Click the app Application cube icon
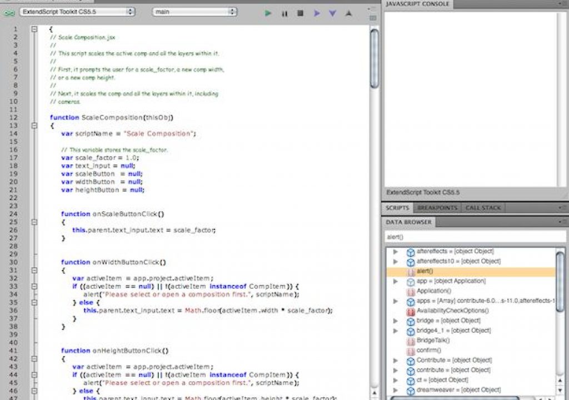The height and width of the screenshot is (400, 569). (x=411, y=282)
